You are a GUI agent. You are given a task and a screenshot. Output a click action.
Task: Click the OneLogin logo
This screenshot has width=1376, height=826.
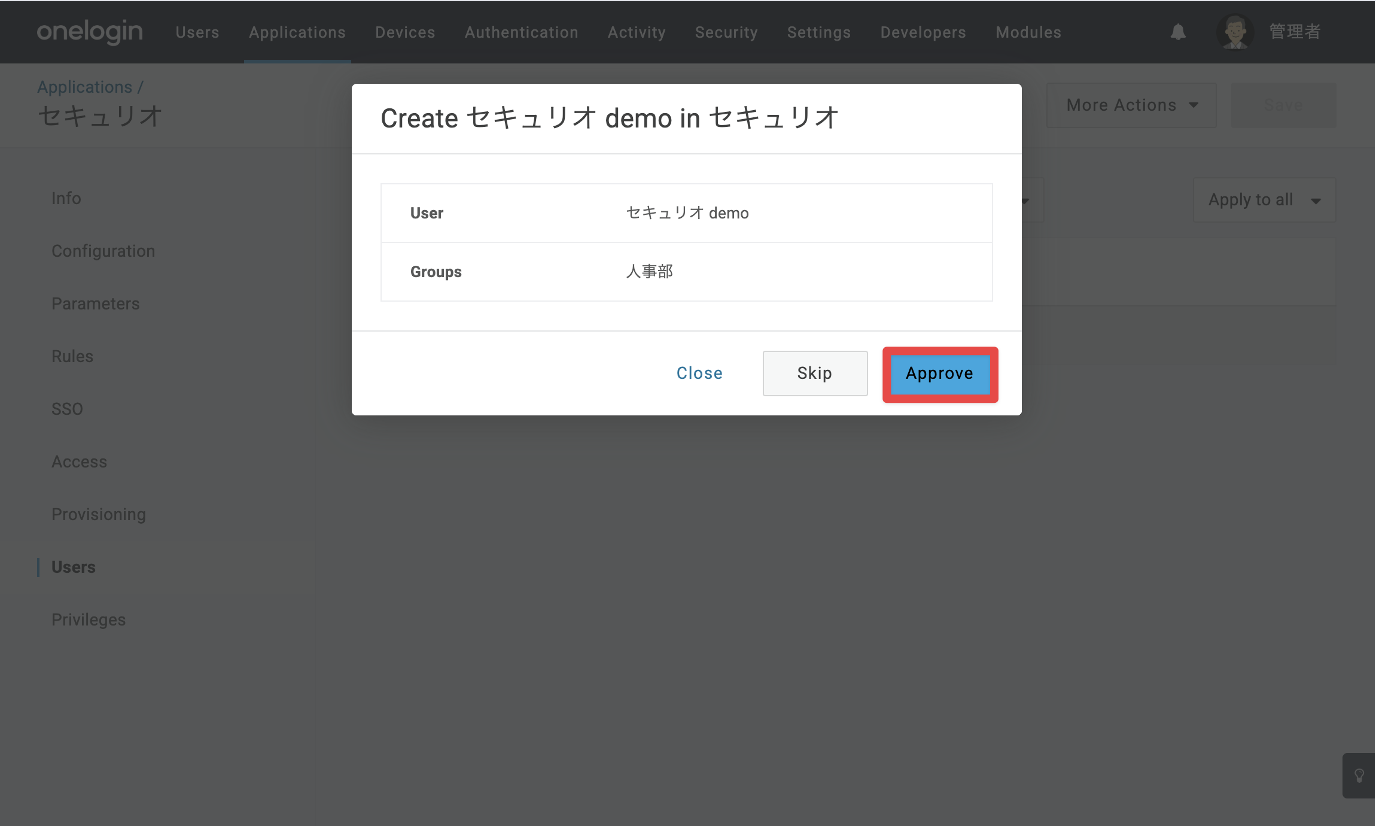[90, 32]
